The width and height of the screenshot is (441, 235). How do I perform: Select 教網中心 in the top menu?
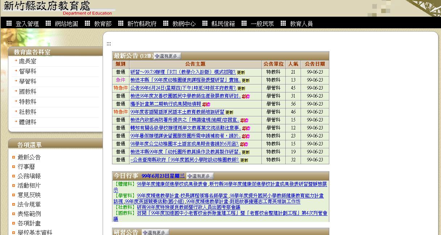184,24
